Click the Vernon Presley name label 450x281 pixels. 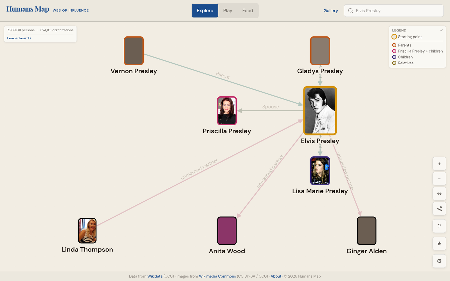click(x=134, y=71)
